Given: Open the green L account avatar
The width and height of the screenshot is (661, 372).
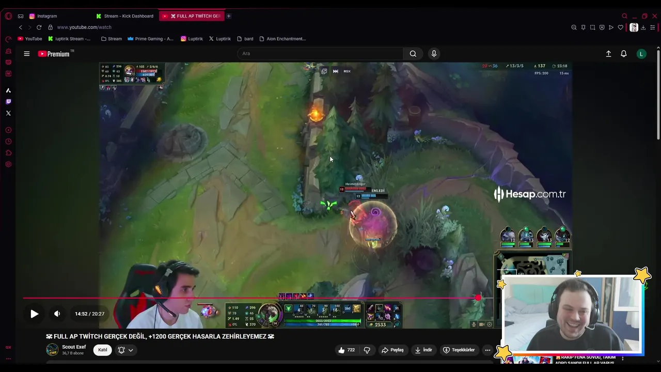Looking at the screenshot, I should (641, 54).
